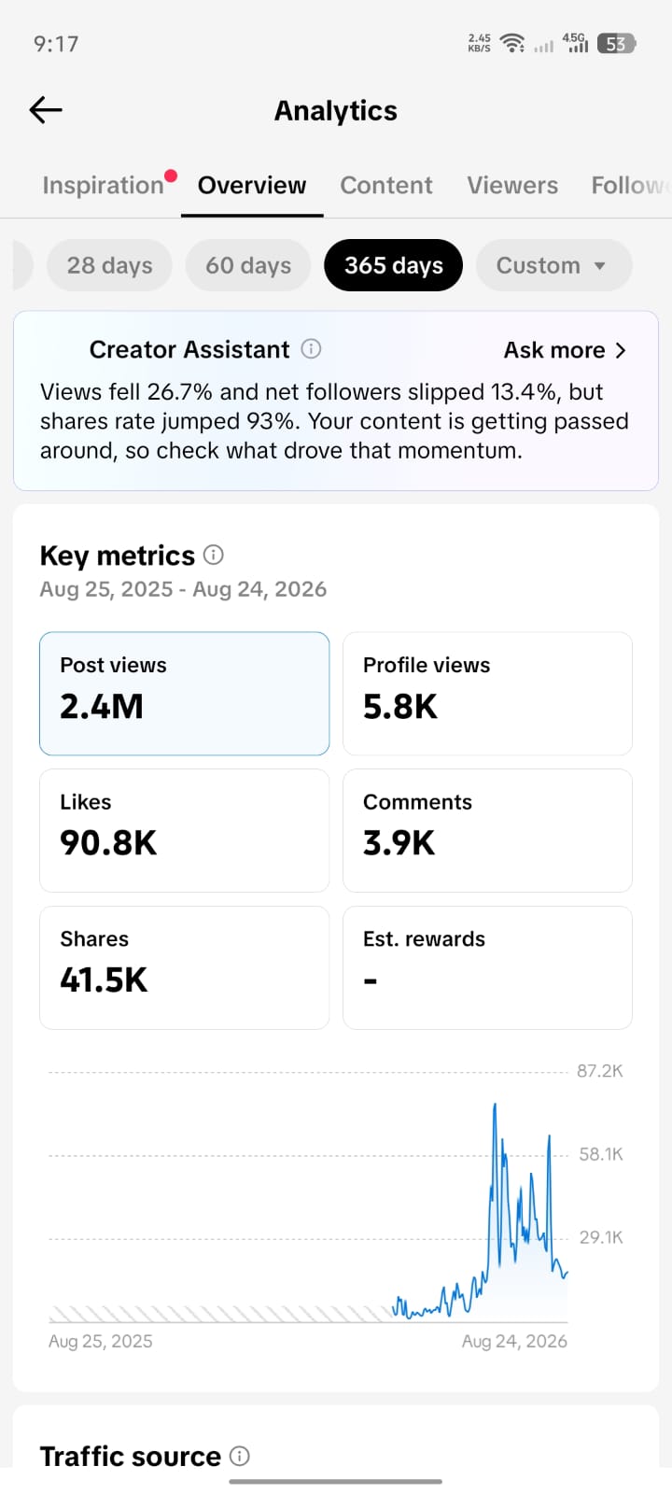Open the Custom date range dropdown
Screen dimensions: 672x1494
point(553,265)
